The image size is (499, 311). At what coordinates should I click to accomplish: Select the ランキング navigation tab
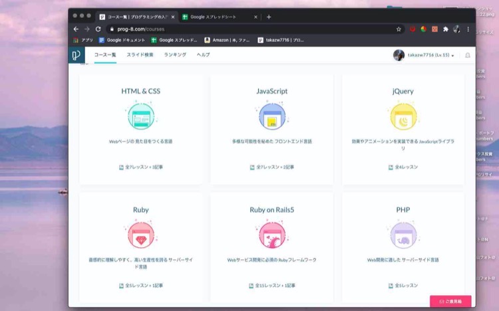tap(175, 54)
